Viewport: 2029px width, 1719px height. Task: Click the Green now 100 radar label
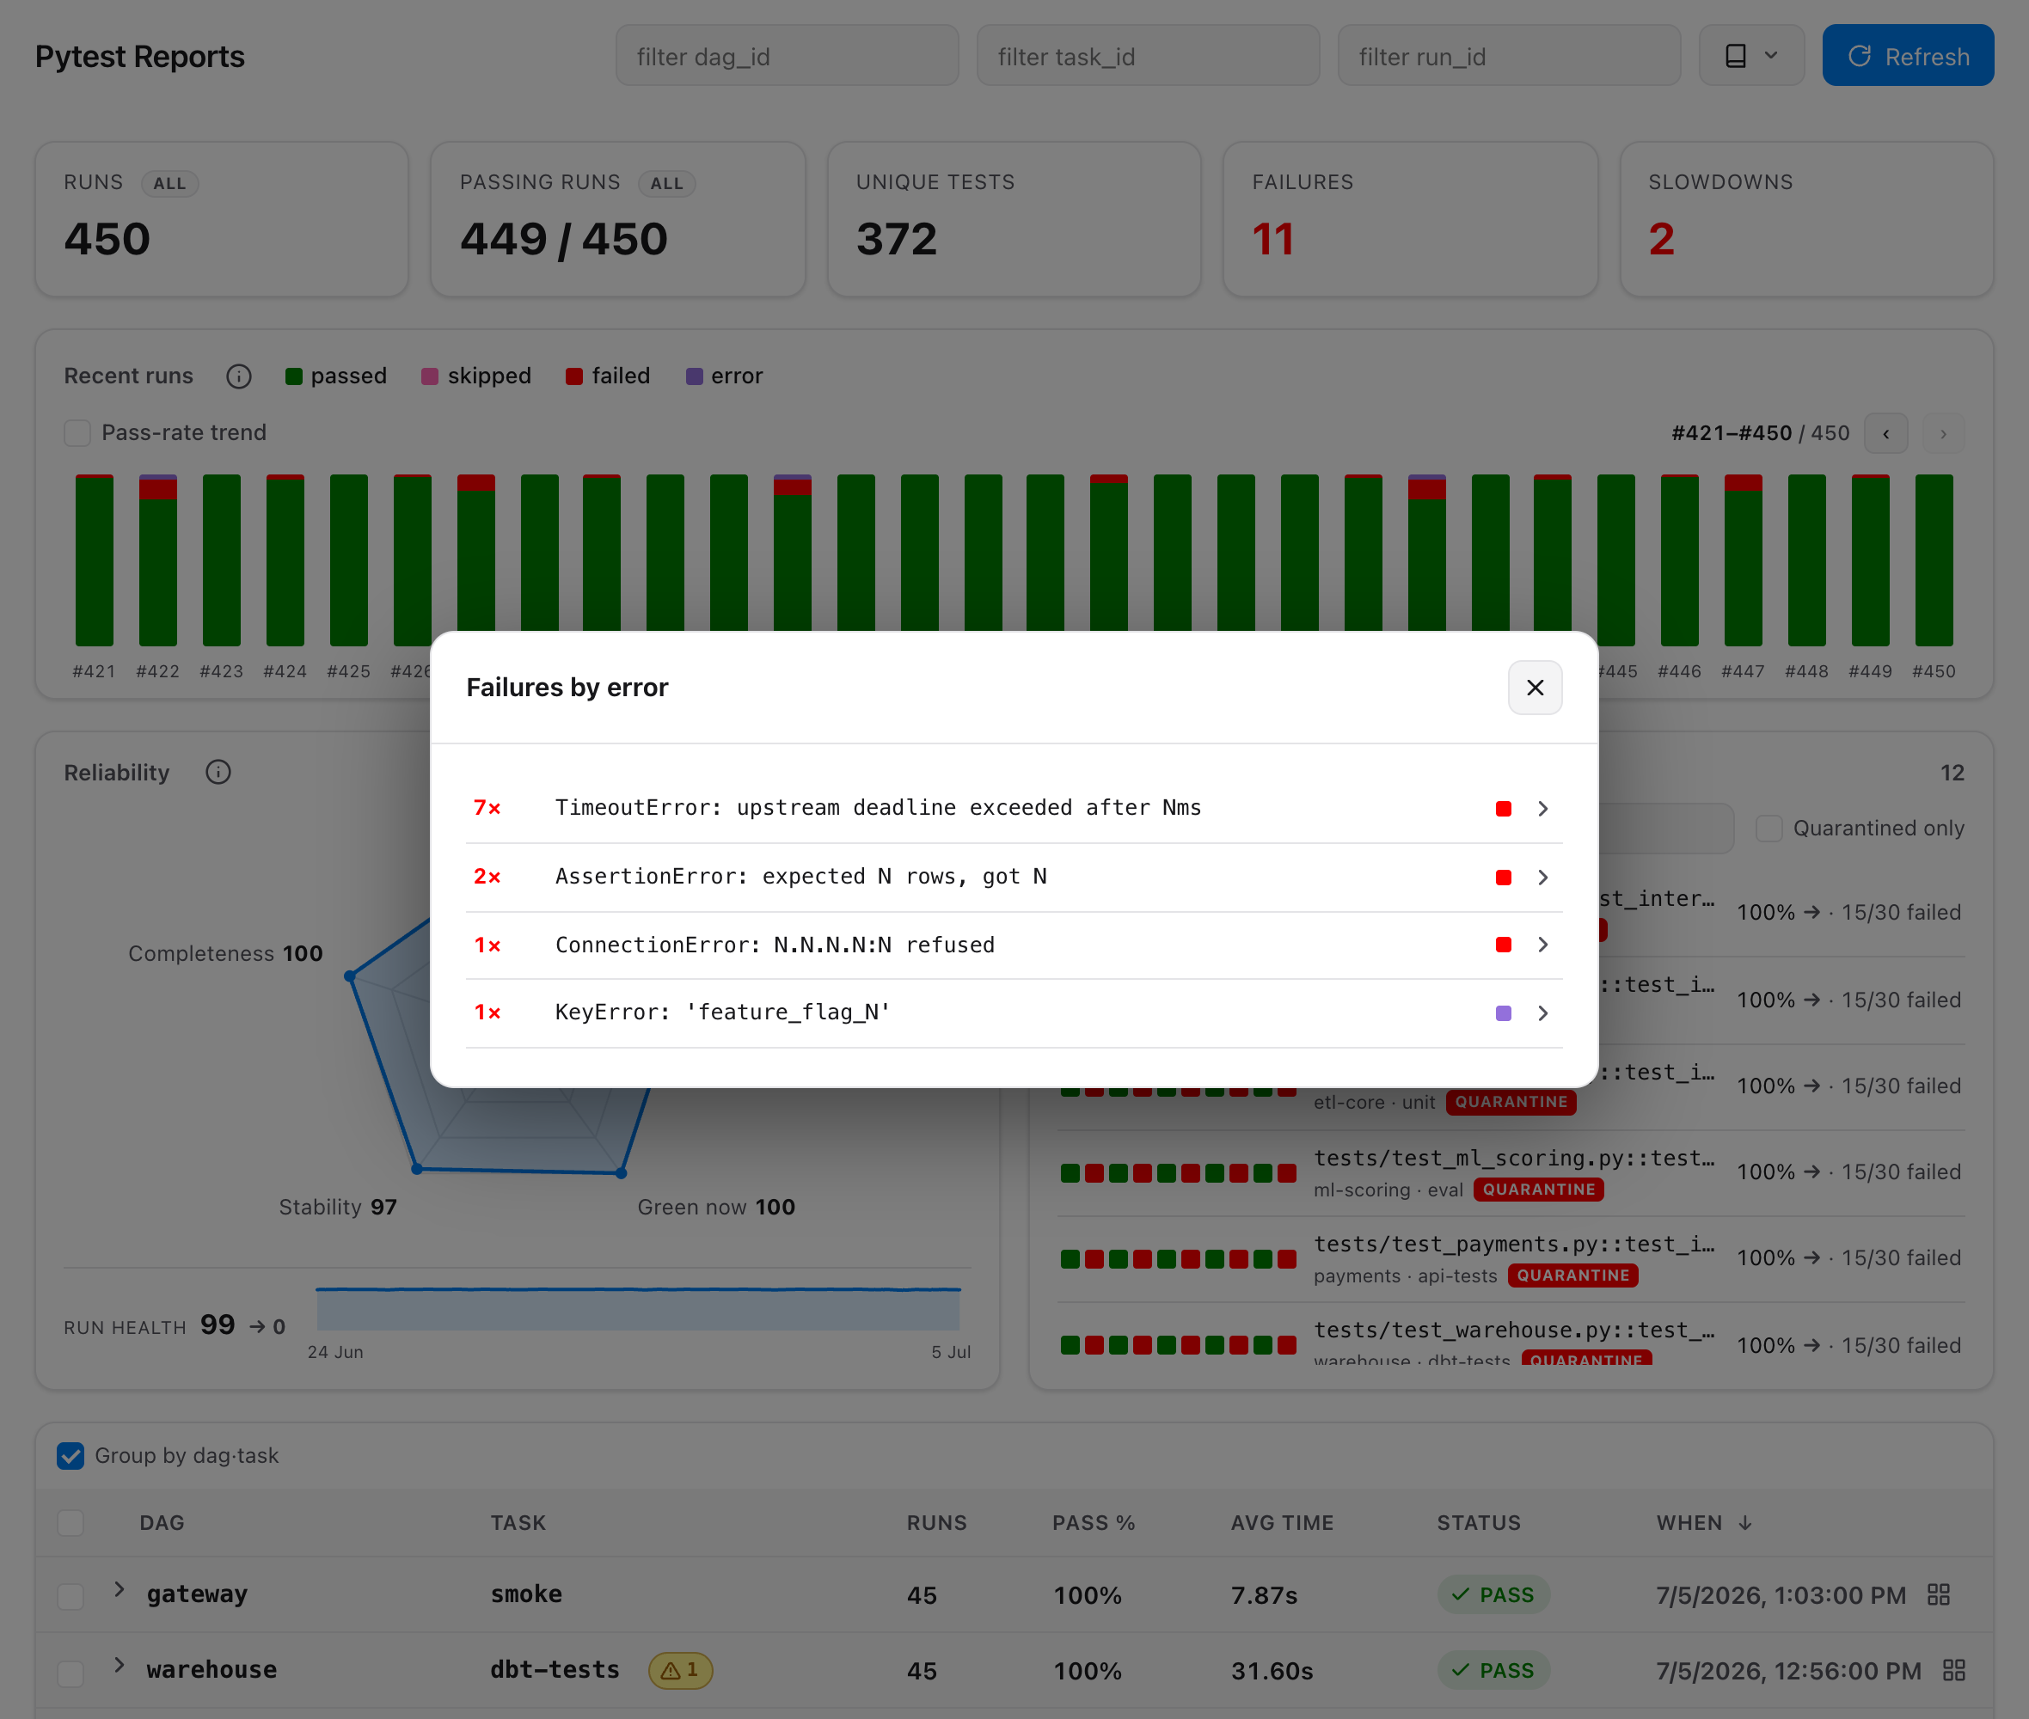pos(716,1208)
